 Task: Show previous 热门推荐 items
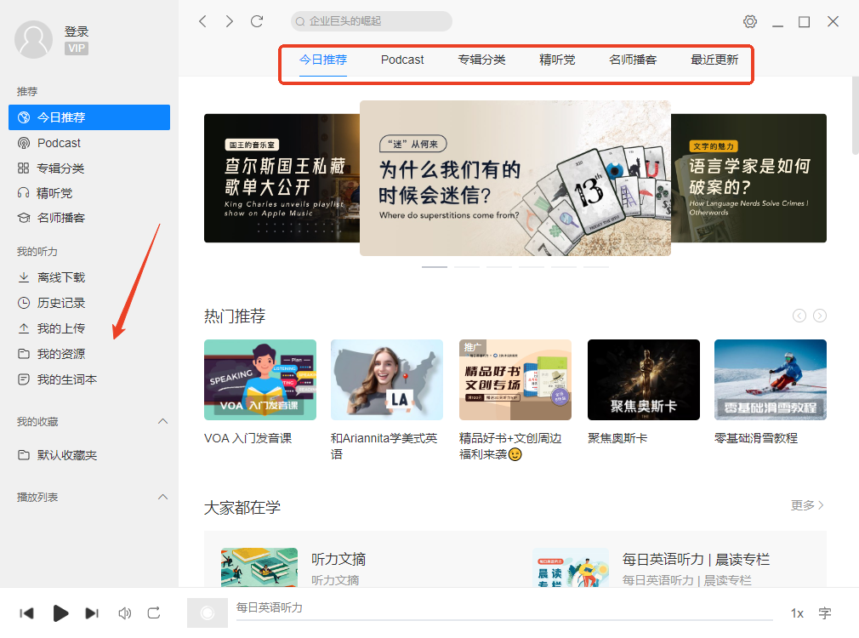point(799,316)
